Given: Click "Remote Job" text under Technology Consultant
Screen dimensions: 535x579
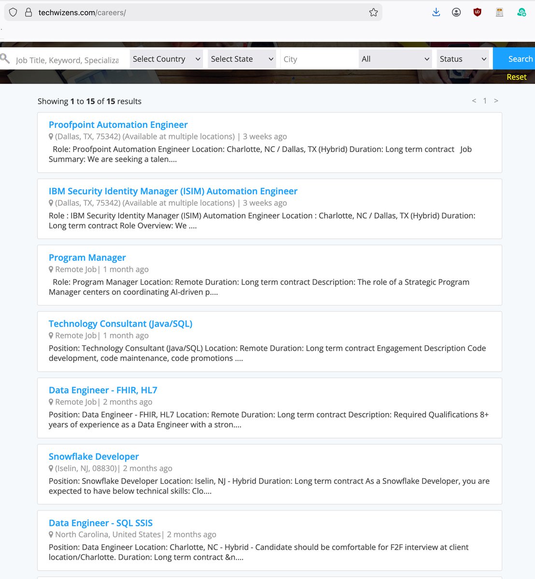Looking at the screenshot, I should coord(76,335).
